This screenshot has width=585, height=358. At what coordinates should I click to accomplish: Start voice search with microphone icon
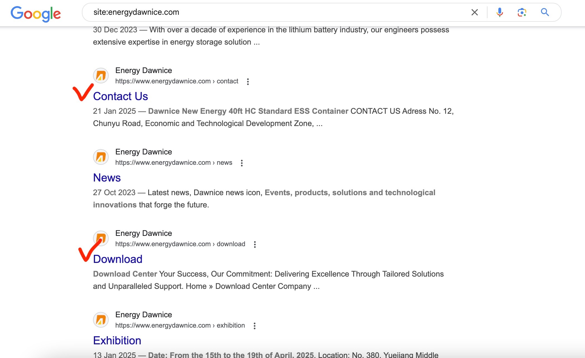[499, 12]
